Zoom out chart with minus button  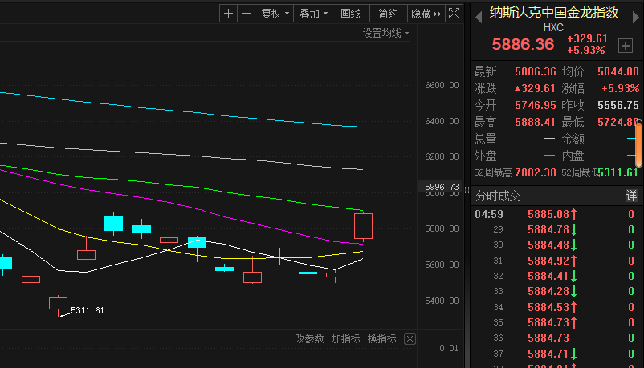point(246,14)
